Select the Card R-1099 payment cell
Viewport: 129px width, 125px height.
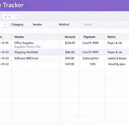[x=90, y=52]
